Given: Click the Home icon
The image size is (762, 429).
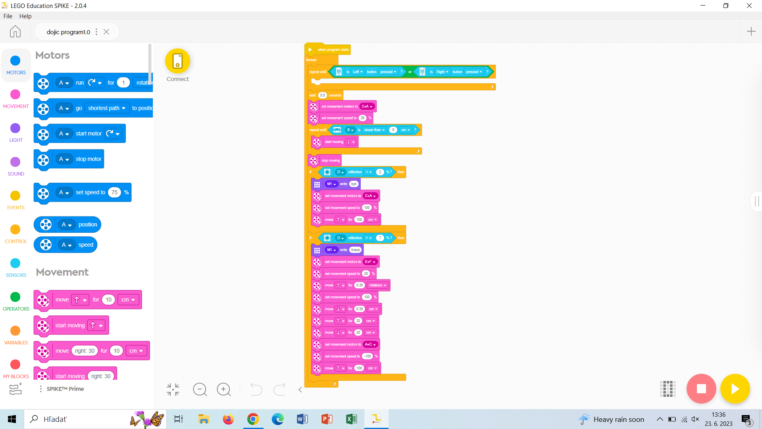Looking at the screenshot, I should tap(15, 32).
